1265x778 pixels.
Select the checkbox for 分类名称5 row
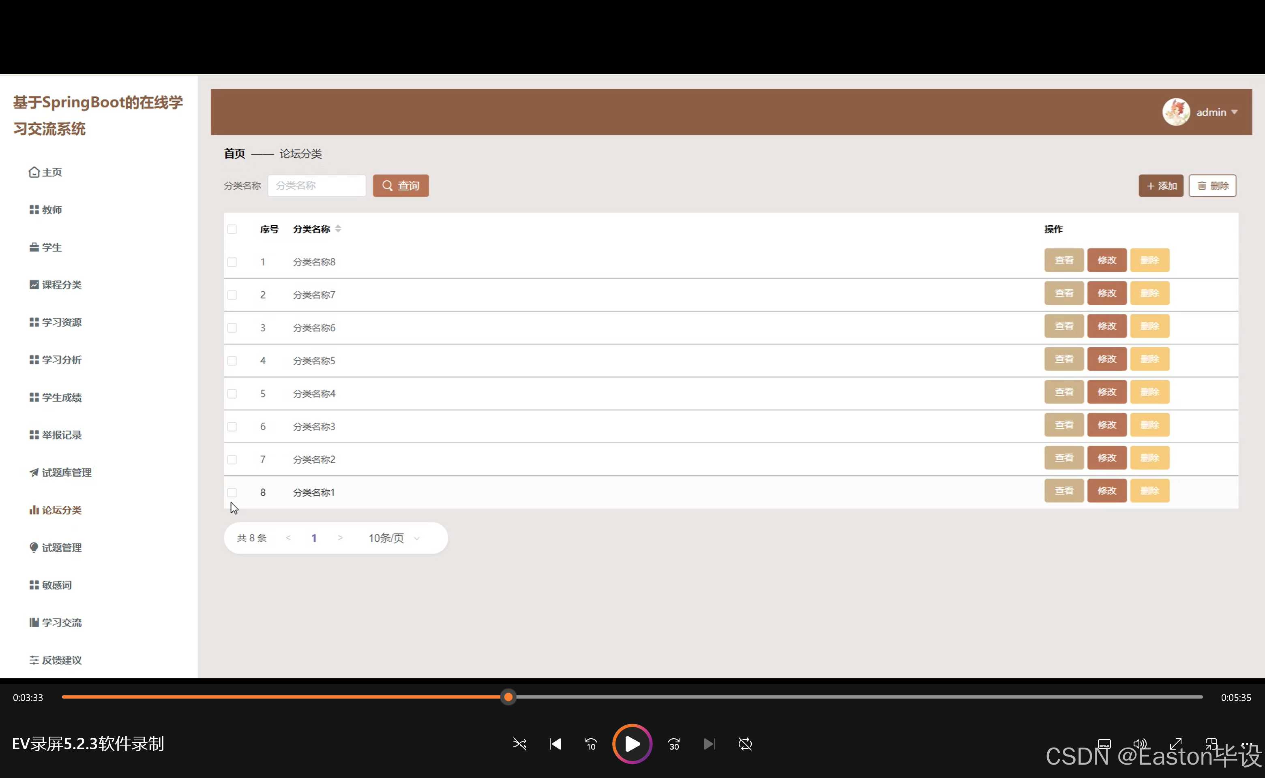(x=232, y=361)
